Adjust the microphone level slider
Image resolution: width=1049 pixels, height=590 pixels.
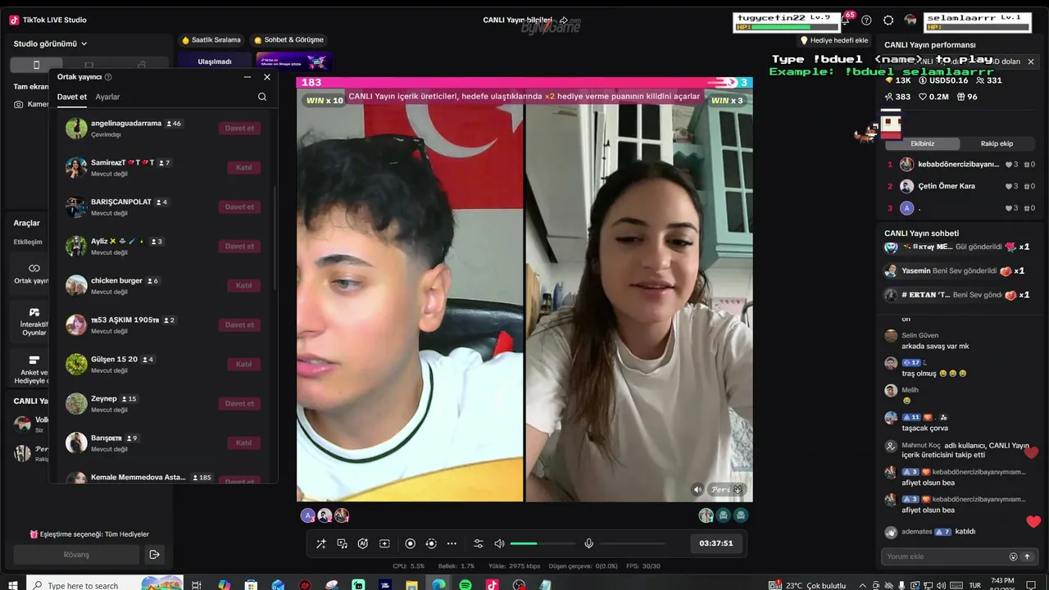633,543
